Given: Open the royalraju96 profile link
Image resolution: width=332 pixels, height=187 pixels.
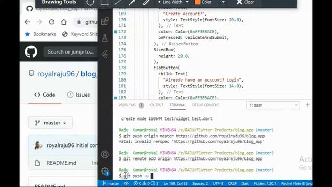Looking at the screenshot, I should pos(56,74).
